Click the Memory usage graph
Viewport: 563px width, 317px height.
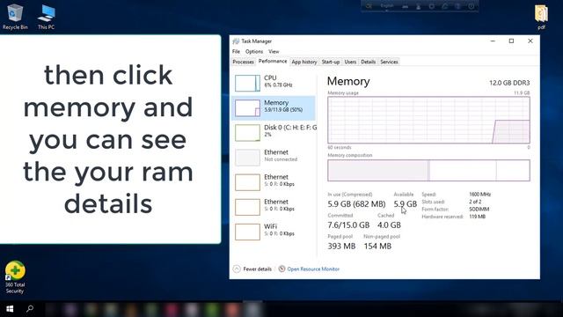(x=428, y=120)
